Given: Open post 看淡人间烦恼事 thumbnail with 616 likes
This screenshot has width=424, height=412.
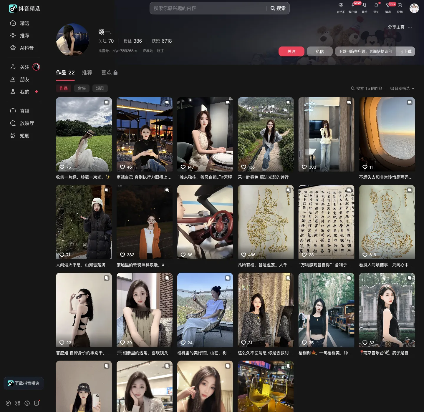Looking at the screenshot, I should (387, 222).
